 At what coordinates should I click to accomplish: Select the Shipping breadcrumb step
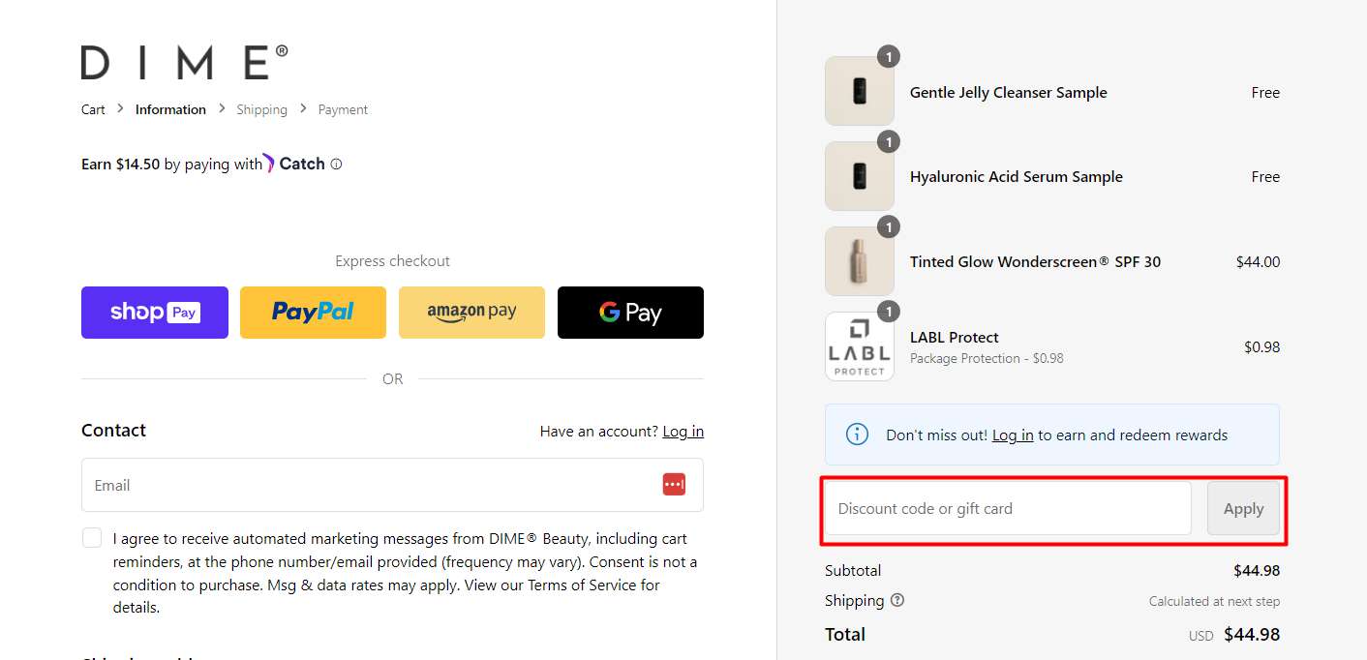coord(261,109)
